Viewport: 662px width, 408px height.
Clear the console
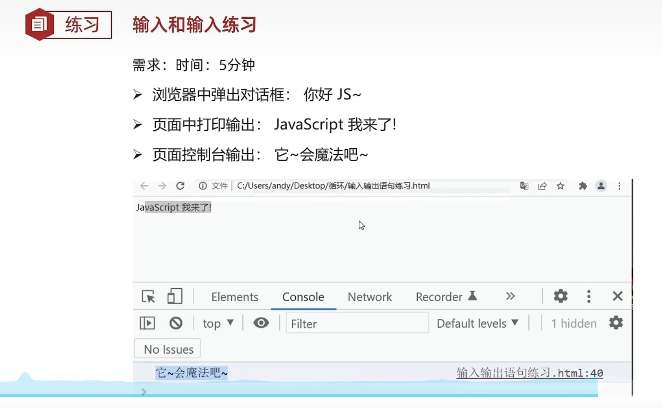pyautogui.click(x=175, y=323)
